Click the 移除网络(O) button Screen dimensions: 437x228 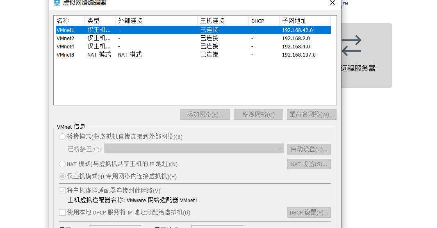click(258, 114)
